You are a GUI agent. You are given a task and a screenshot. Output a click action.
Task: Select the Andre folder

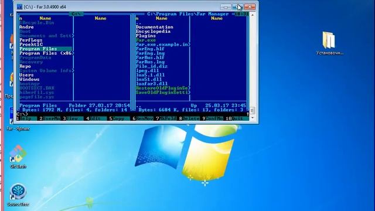pyautogui.click(x=26, y=27)
